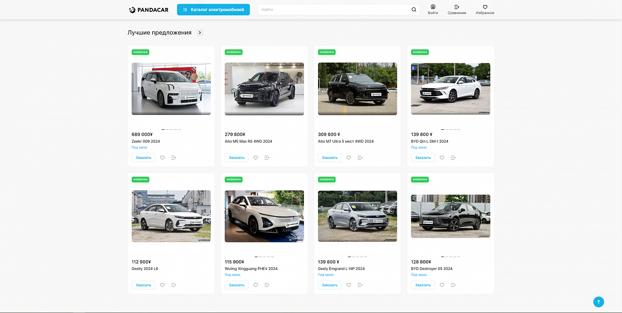The image size is (622, 313).
Task: Open the Wuling Xingguang PHEV 2024 link
Action: coord(251,269)
